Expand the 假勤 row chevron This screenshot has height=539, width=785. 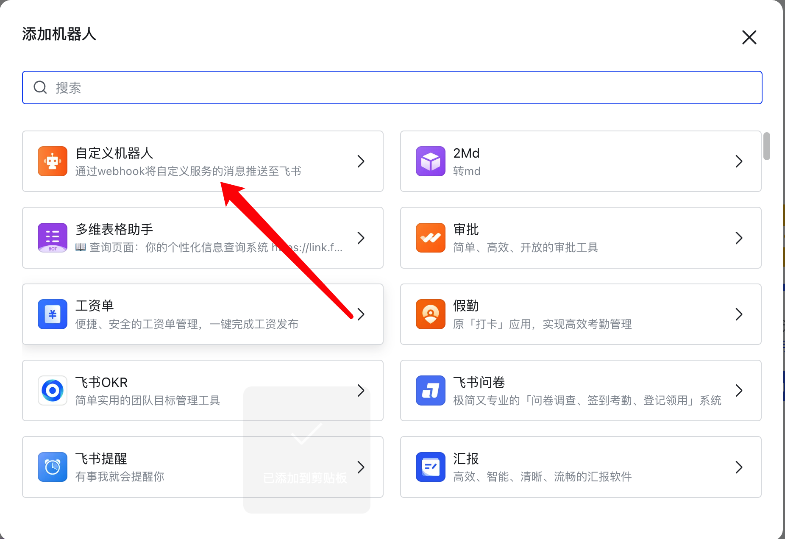point(739,314)
